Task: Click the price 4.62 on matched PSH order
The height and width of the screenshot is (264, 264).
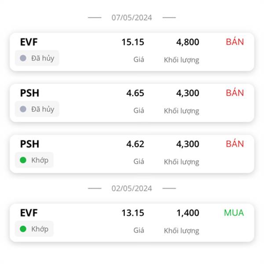Action: [x=135, y=144]
